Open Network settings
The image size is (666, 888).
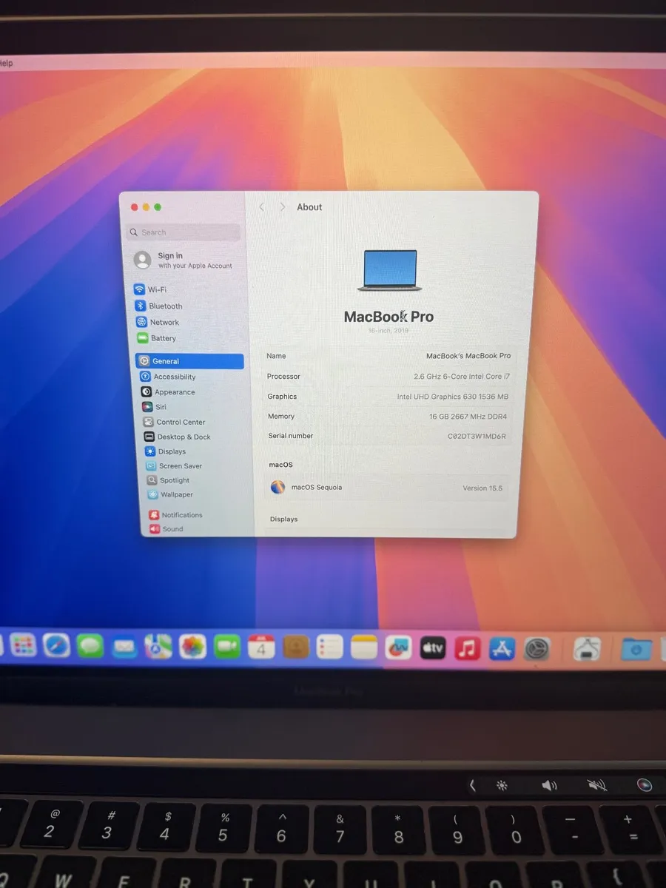click(x=164, y=322)
